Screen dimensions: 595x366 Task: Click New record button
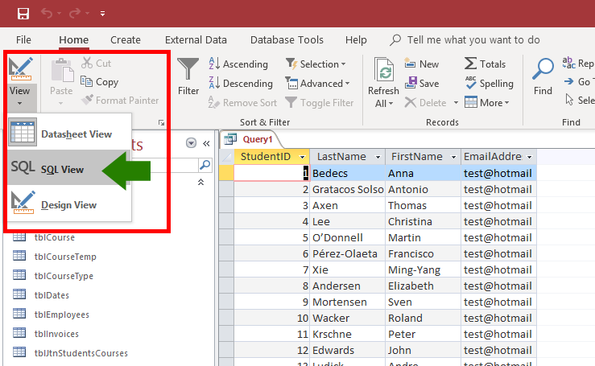point(422,64)
